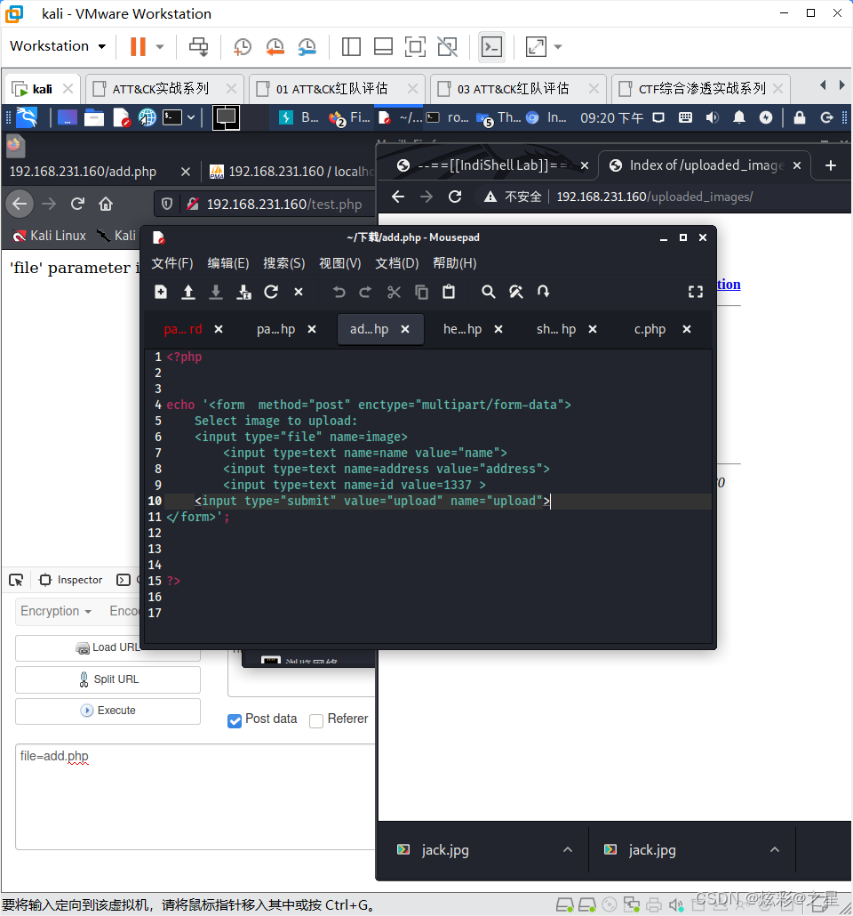The image size is (853, 916).
Task: Click the Execute button in HackBar
Action: (108, 711)
